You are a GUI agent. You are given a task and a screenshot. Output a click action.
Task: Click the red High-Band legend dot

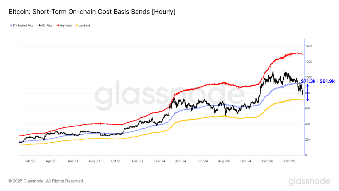(x=59, y=25)
